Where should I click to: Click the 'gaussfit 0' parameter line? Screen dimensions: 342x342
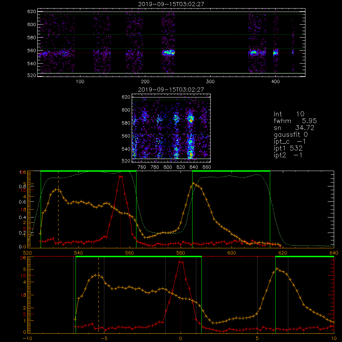pyautogui.click(x=291, y=134)
